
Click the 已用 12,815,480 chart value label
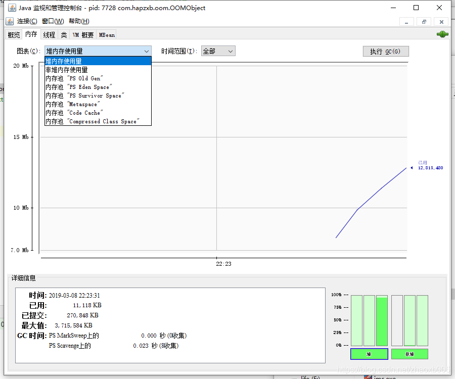tap(430, 165)
